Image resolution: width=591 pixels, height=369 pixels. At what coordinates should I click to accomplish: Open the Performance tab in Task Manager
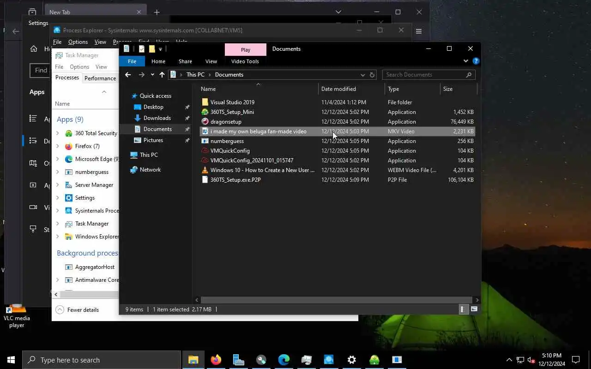coord(100,78)
